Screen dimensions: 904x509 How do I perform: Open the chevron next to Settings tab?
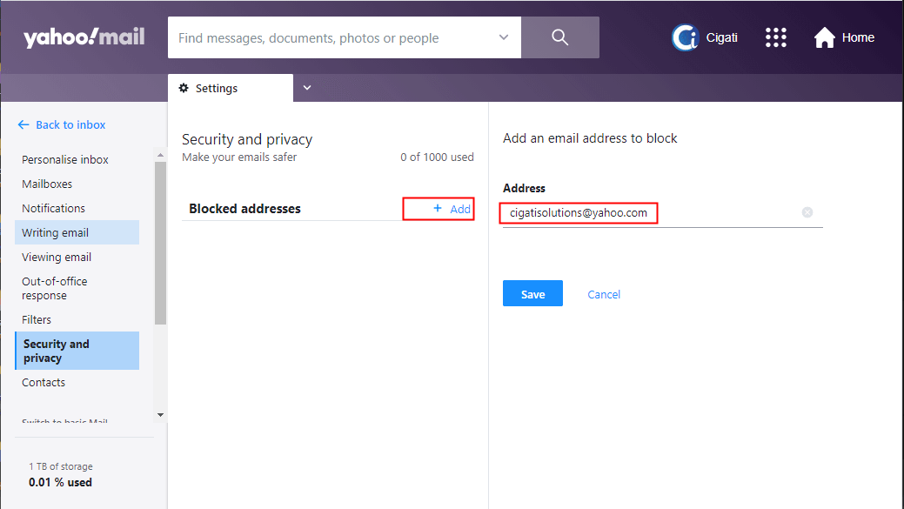[x=307, y=88]
